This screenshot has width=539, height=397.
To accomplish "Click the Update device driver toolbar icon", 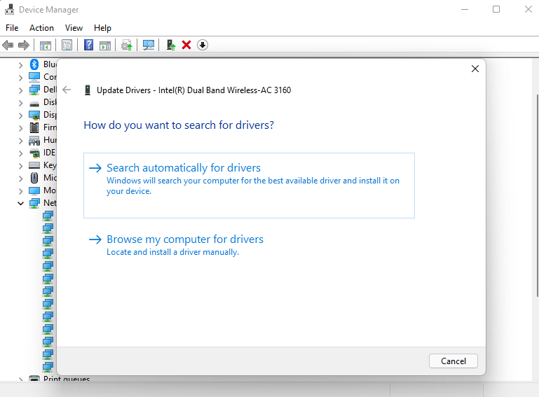I will pos(171,45).
